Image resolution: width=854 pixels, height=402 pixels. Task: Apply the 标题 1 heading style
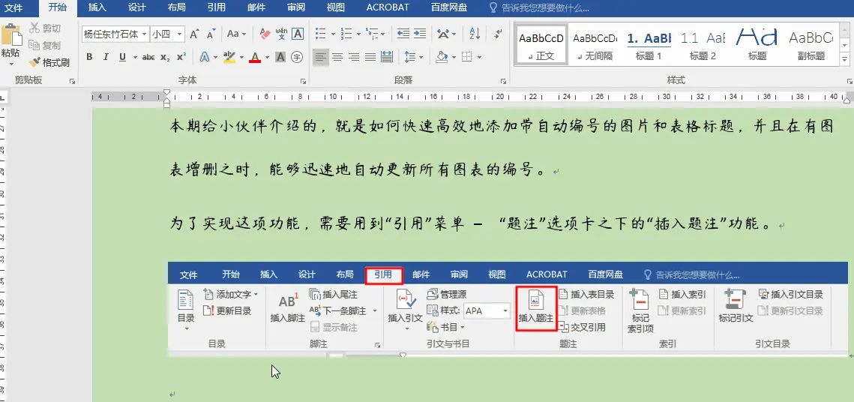pyautogui.click(x=649, y=45)
